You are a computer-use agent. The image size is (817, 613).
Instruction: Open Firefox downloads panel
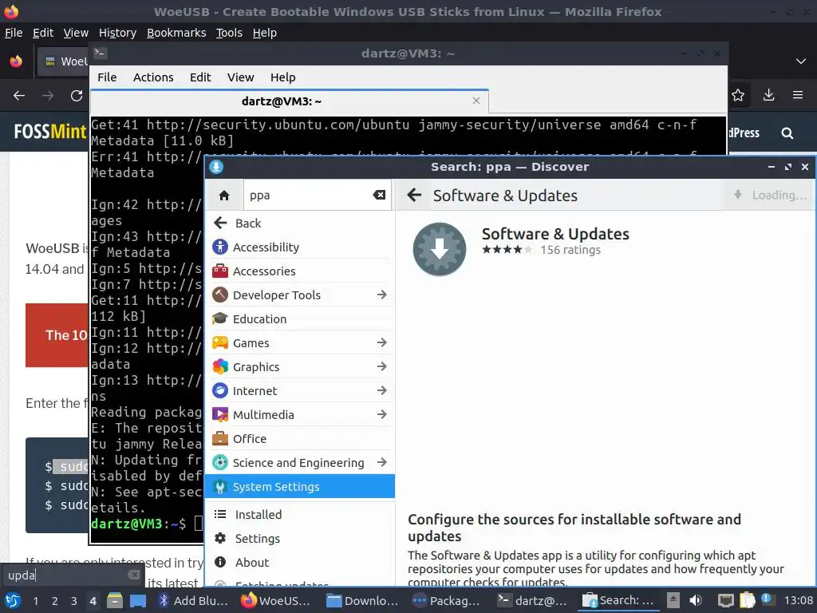click(768, 95)
